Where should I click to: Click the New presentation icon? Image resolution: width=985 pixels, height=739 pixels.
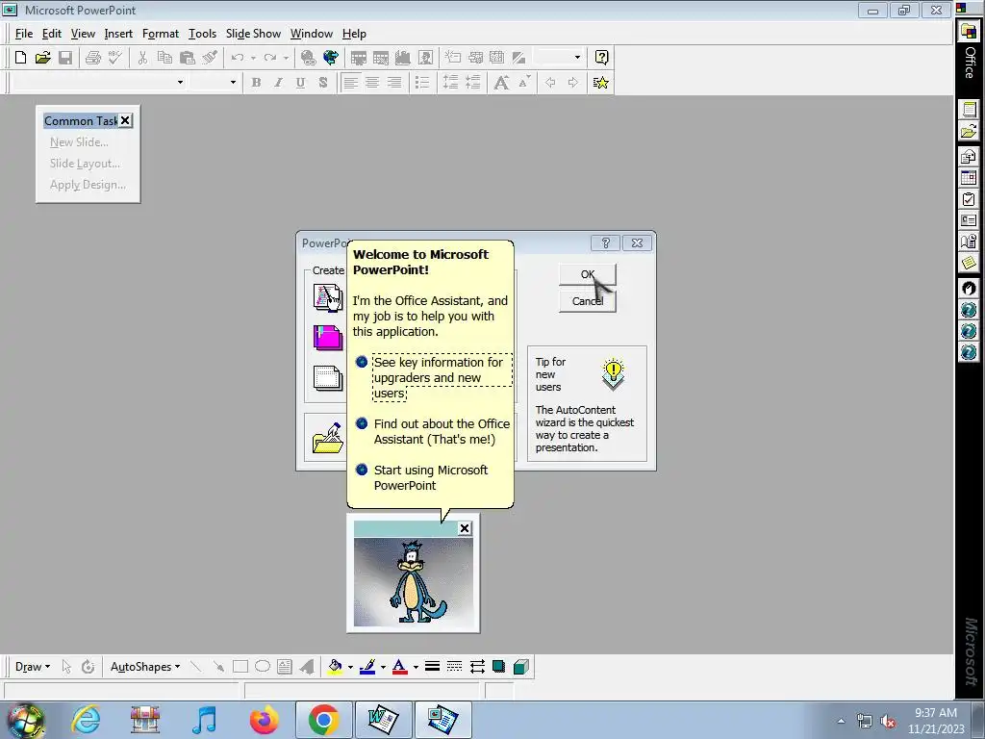(x=20, y=58)
